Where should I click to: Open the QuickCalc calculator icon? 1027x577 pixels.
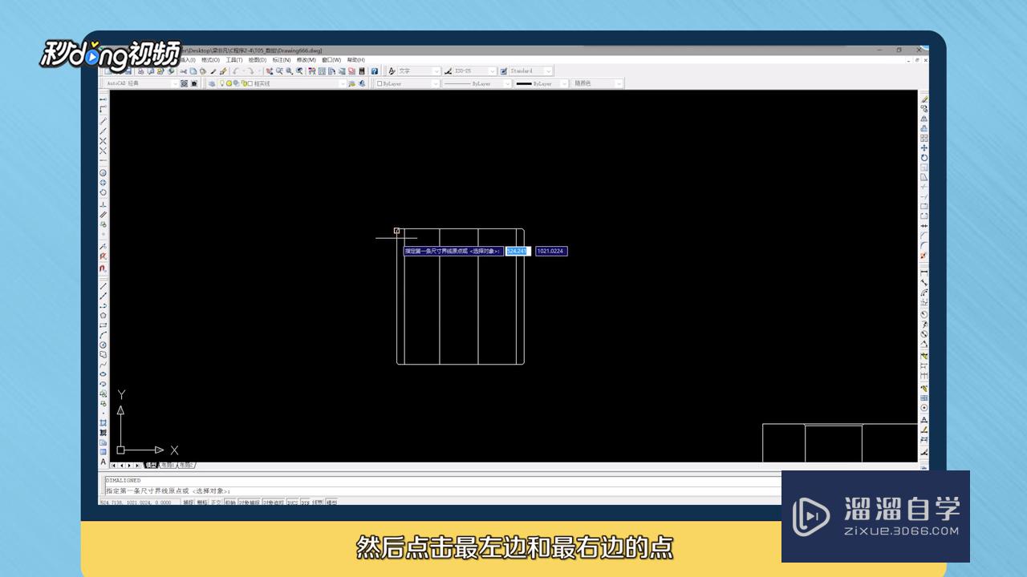(x=361, y=71)
